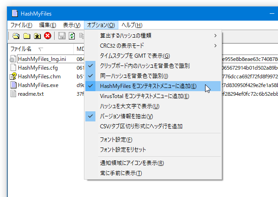
Task: Click the HashMyFiles title bar app icon
Action: [15, 13]
